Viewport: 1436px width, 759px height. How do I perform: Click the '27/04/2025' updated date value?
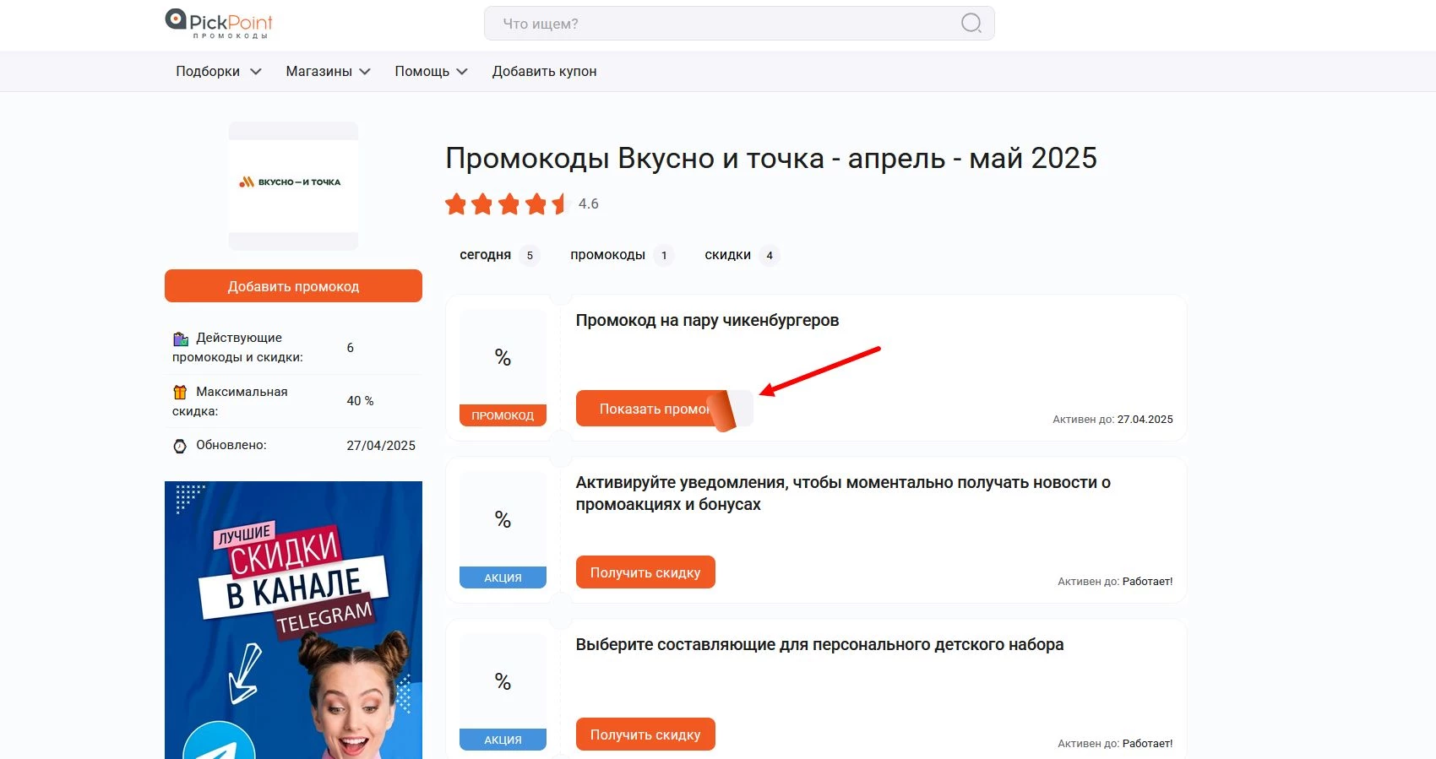click(381, 446)
